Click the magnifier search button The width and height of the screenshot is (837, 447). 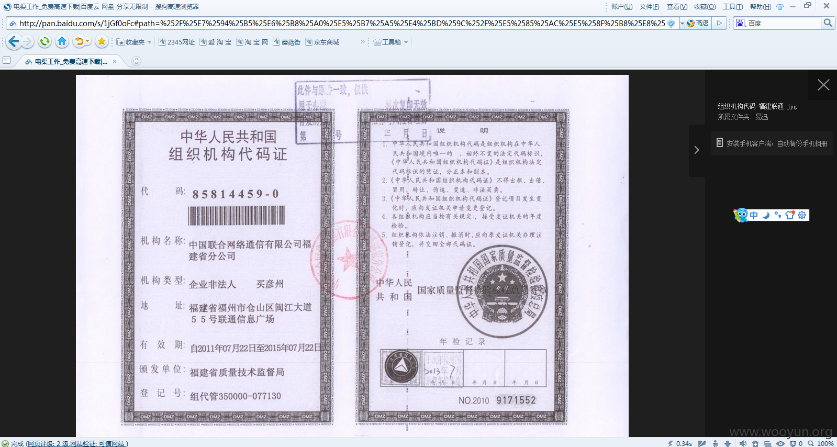(828, 23)
